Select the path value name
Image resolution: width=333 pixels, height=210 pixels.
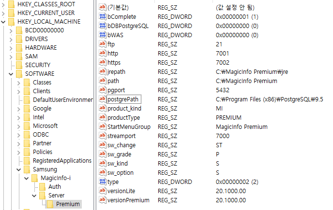coord(113,81)
